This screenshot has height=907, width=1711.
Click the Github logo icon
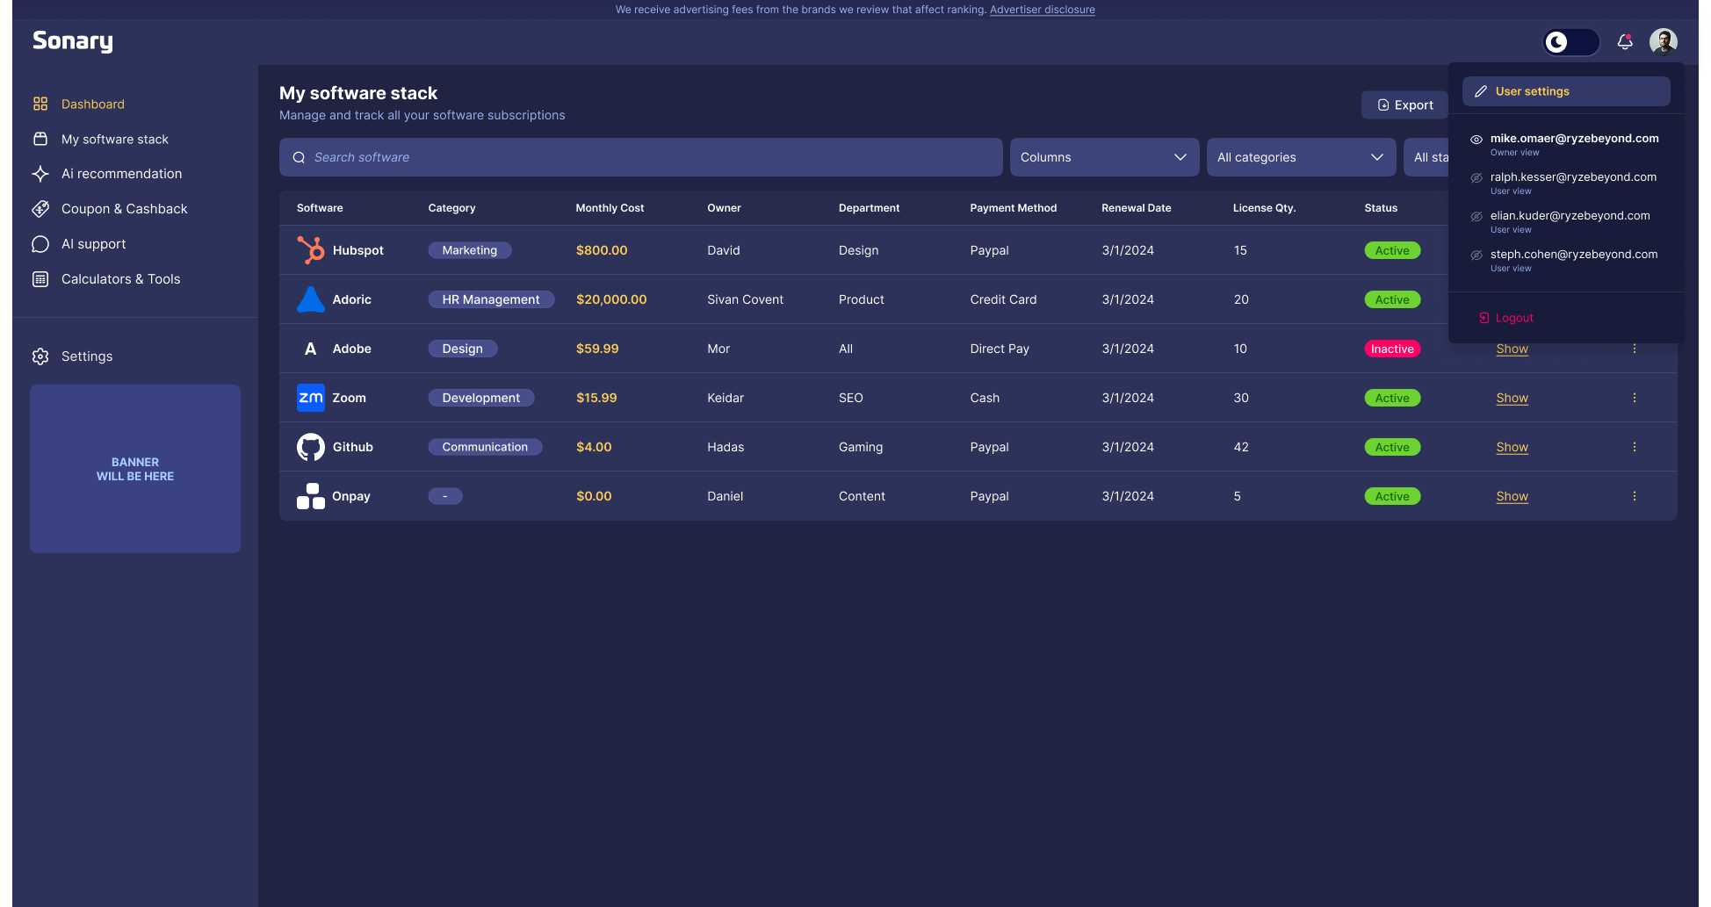click(x=310, y=447)
